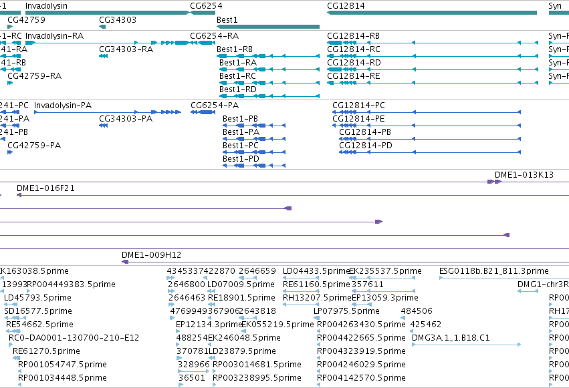569x388 pixels.
Task: Select the Best1-PD protein label
Action: click(241, 159)
